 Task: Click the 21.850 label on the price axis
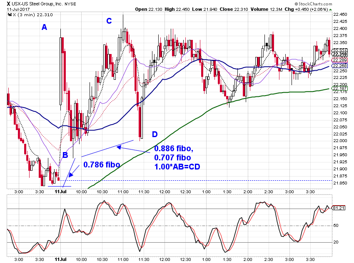point(340,183)
